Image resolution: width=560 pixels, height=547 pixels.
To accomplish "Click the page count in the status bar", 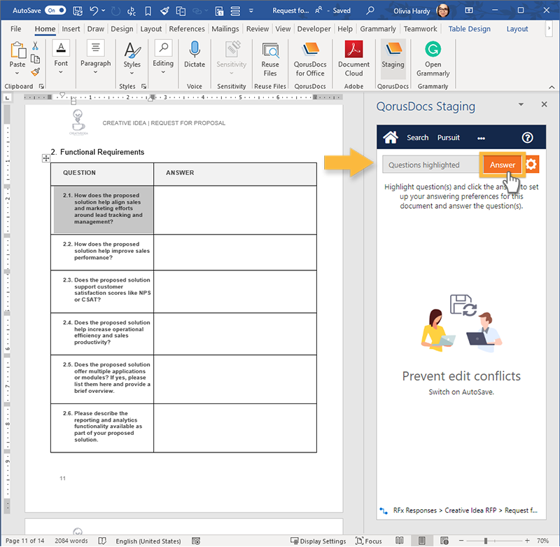I will click(x=25, y=541).
